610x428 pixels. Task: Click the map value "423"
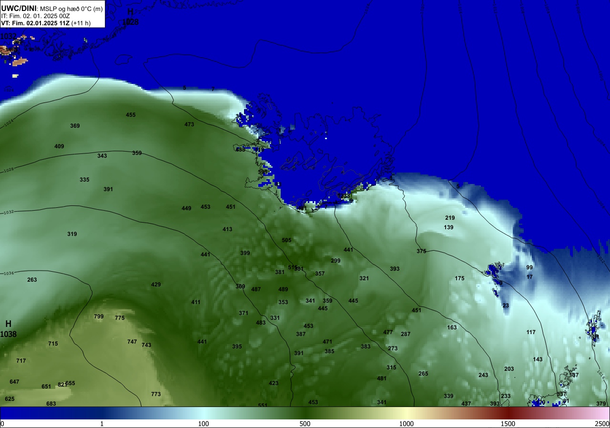pyautogui.click(x=274, y=383)
